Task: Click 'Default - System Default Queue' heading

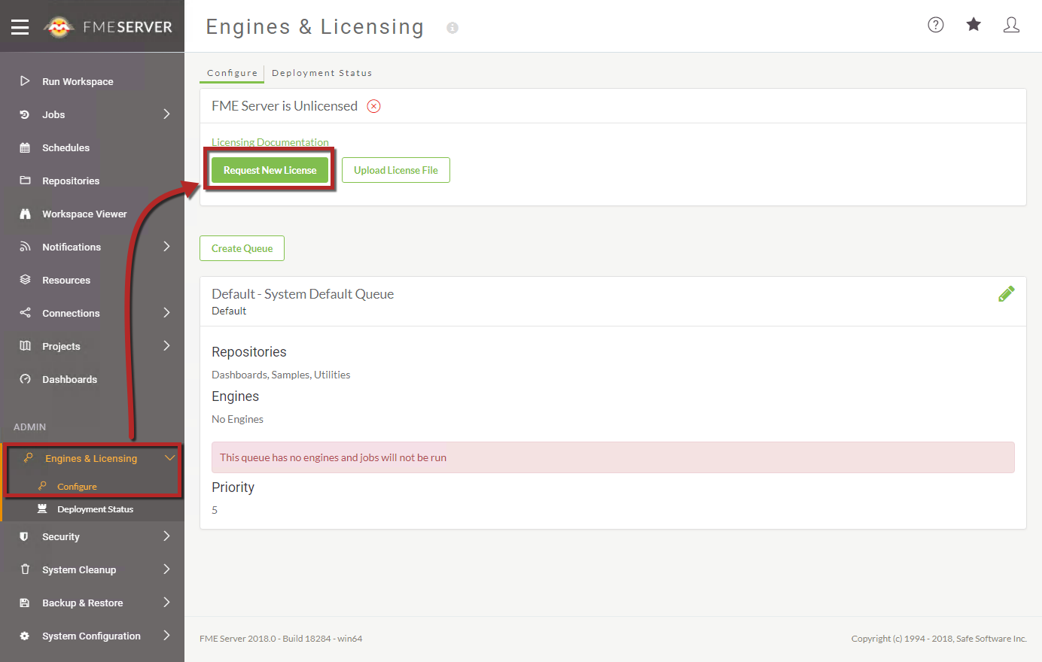Action: [x=303, y=294]
